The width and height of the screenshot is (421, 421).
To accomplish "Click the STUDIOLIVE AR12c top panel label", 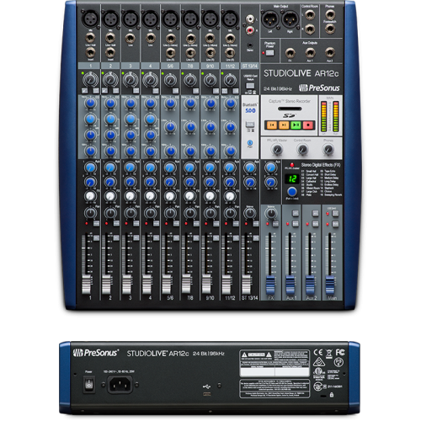I will (301, 73).
